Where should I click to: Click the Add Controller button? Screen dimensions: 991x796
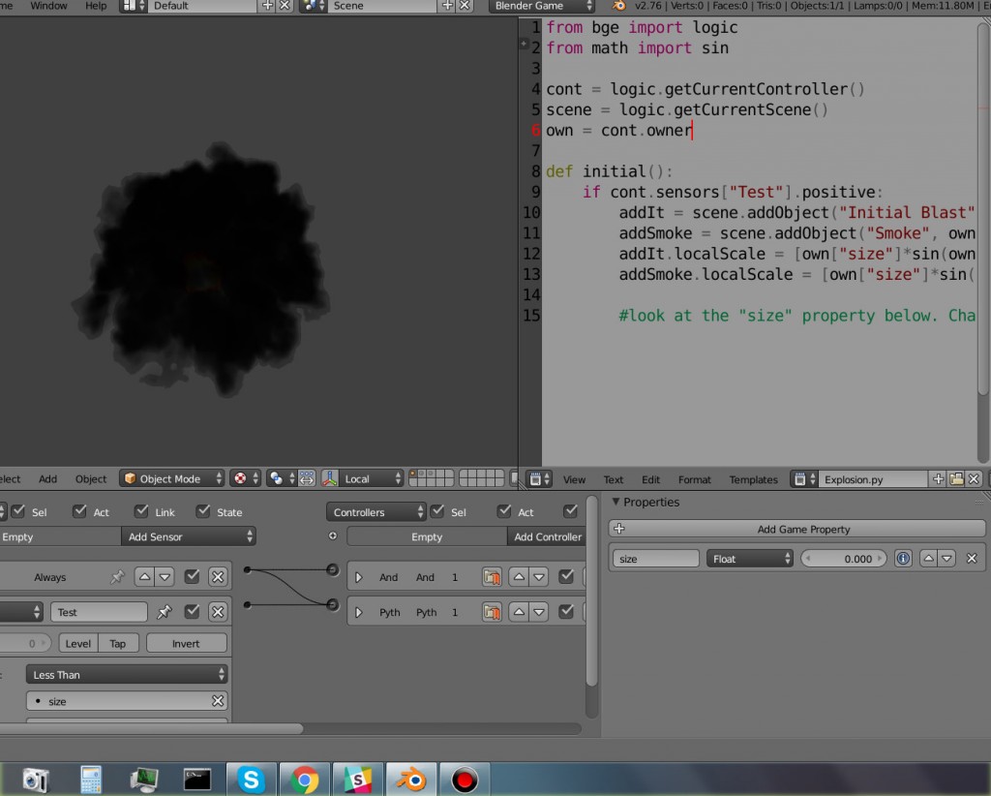(x=546, y=536)
